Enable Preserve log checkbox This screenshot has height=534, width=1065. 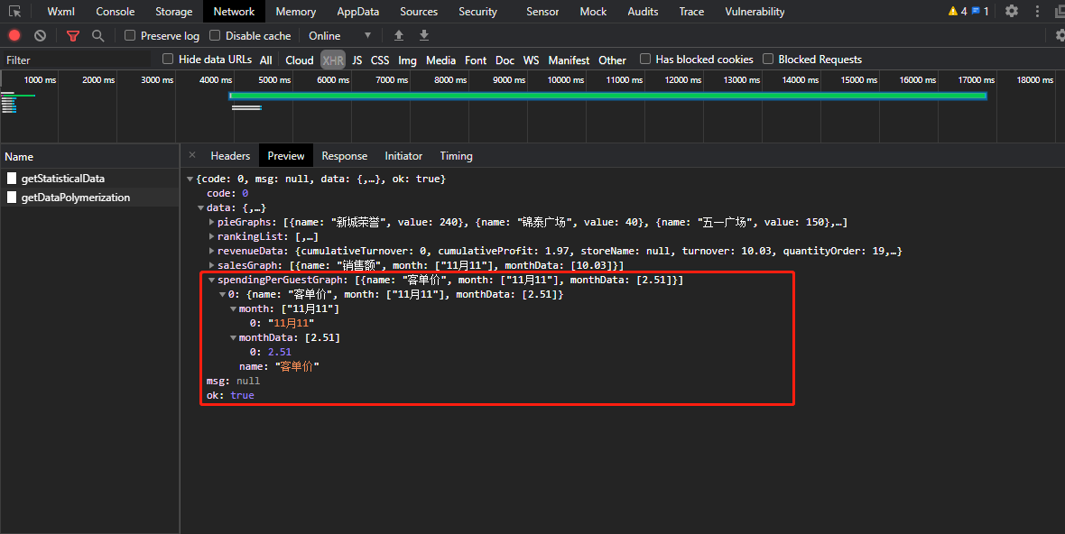click(x=130, y=35)
